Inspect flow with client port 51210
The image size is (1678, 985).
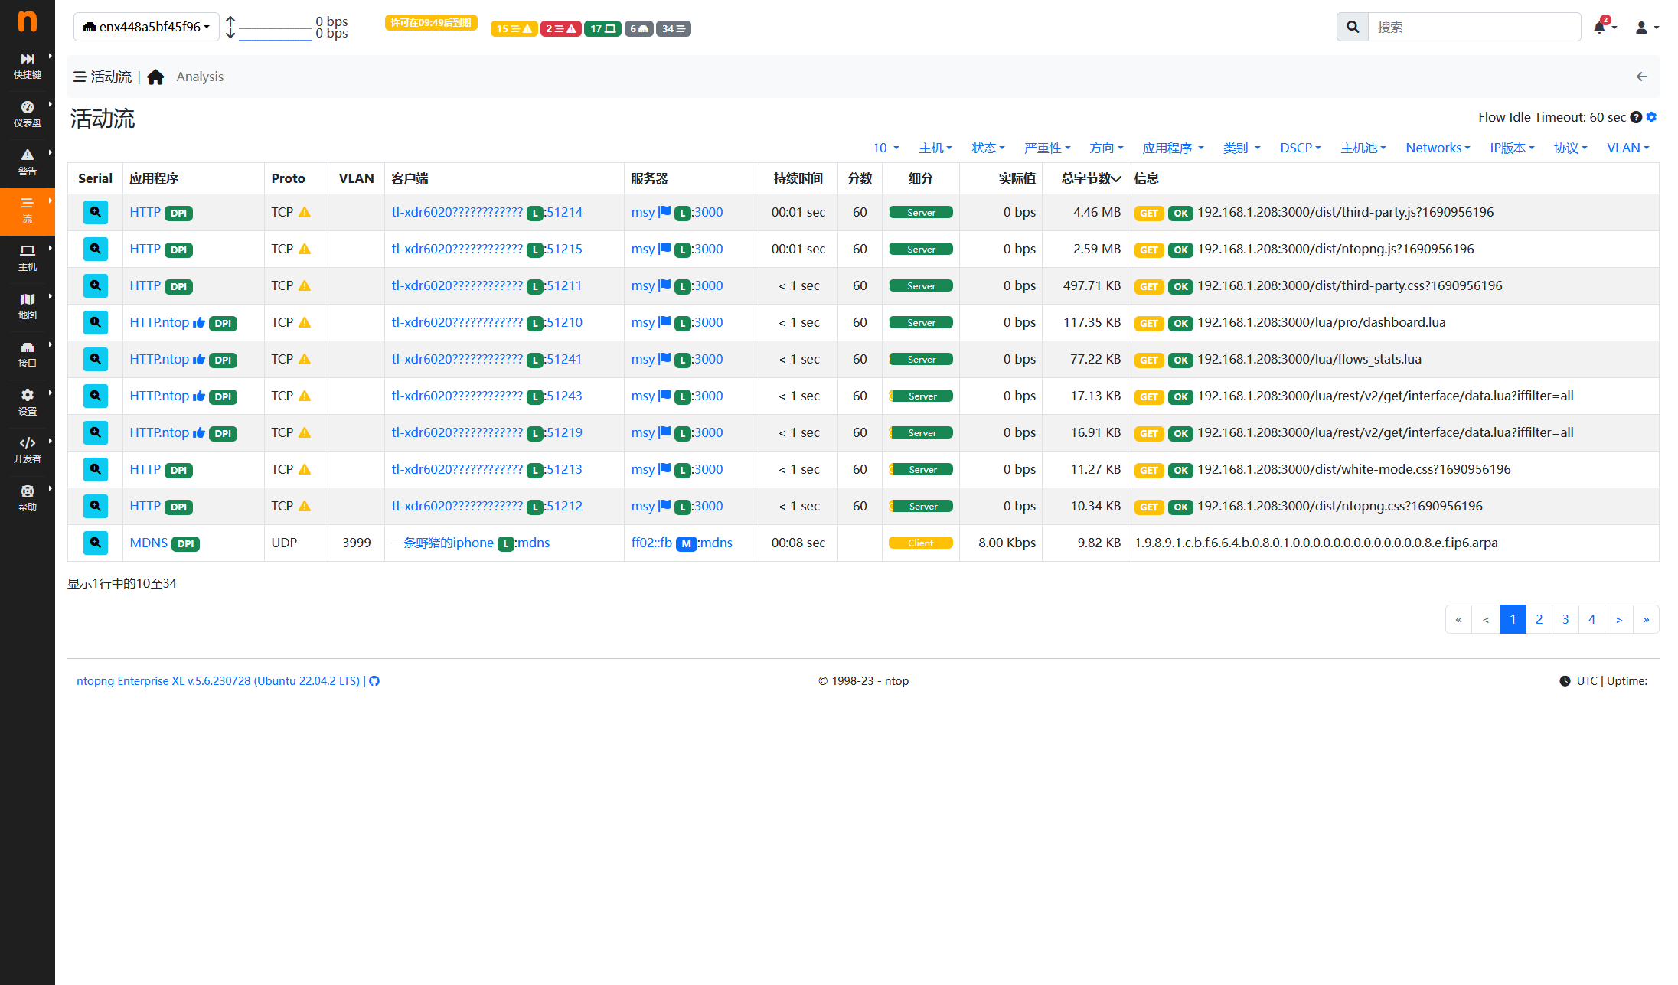[x=96, y=322]
